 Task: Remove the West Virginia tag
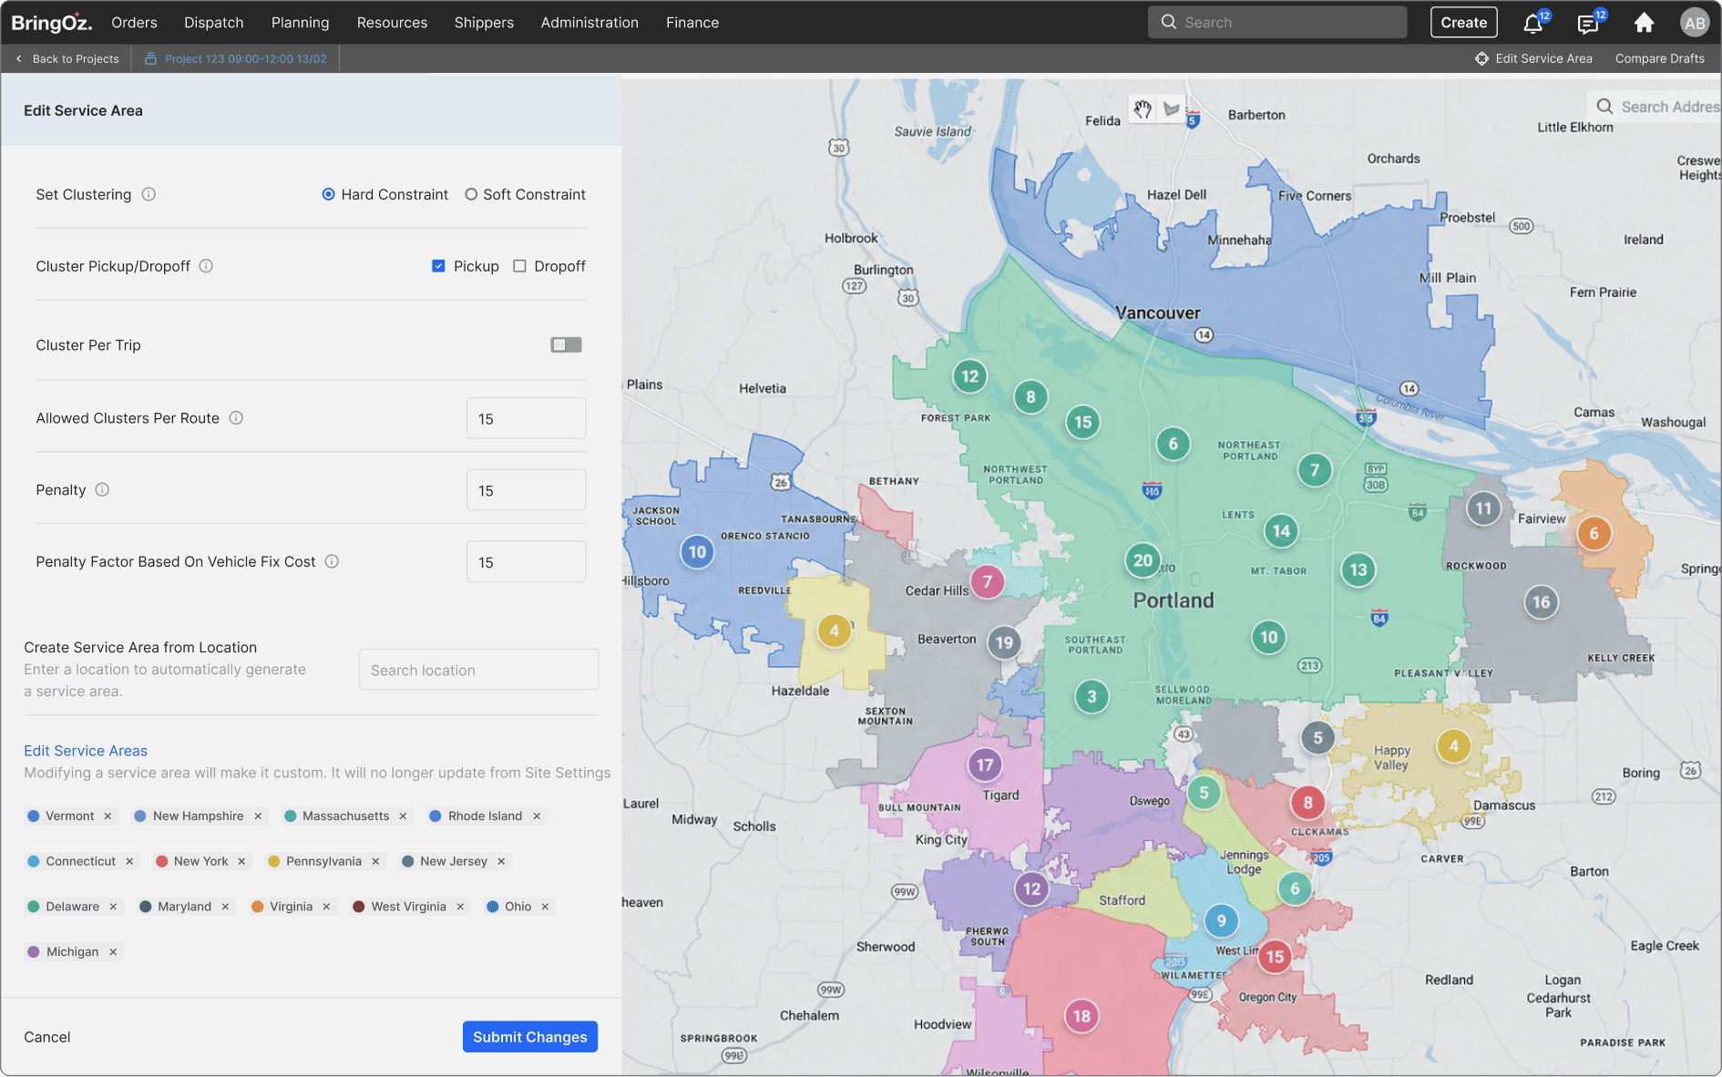pos(460,907)
